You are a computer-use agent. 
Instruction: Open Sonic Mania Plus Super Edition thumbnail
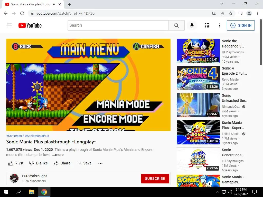198,132
